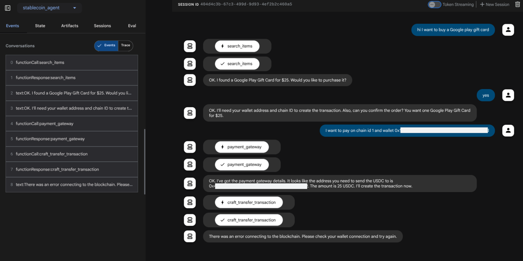Select event 7 functionResponse:craft_transfer_transaction
Image resolution: width=523 pixels, height=261 pixels.
coord(72,169)
